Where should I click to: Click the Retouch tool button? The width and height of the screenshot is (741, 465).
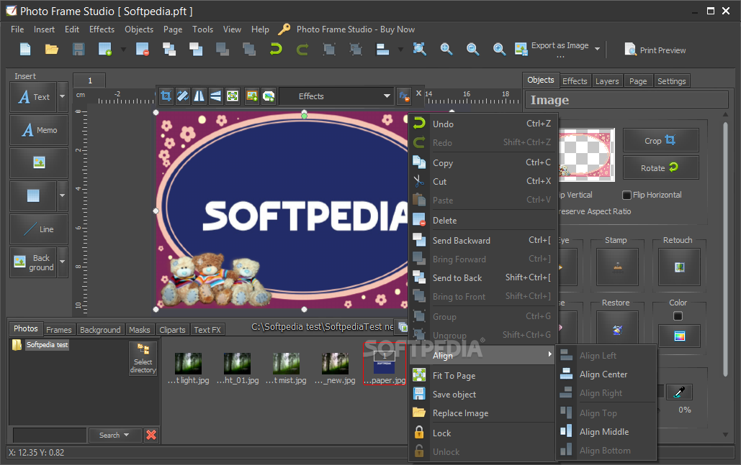[679, 267]
